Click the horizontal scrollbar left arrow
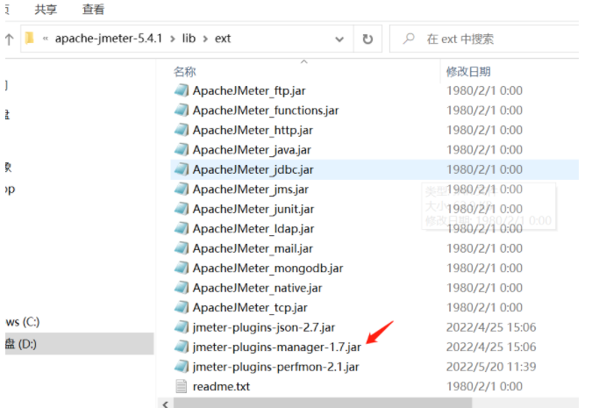Screen dimensions: 599x408 click(166, 404)
